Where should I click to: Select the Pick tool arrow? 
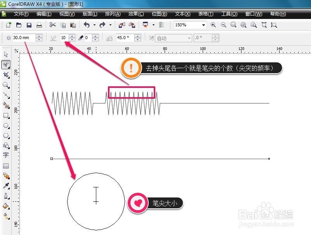(6, 54)
